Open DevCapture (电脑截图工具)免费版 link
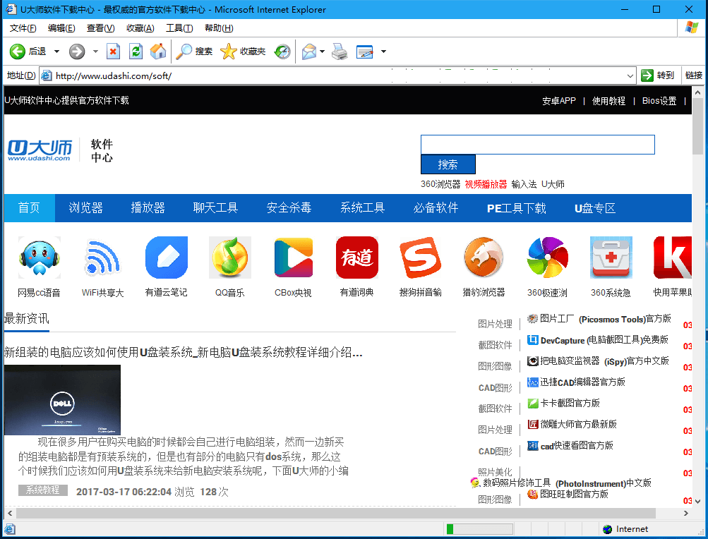This screenshot has height=539, width=708. click(604, 340)
